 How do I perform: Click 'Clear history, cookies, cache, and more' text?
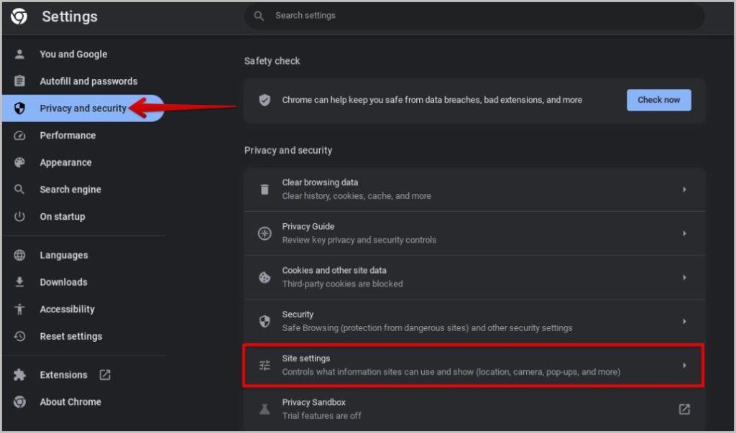(356, 195)
